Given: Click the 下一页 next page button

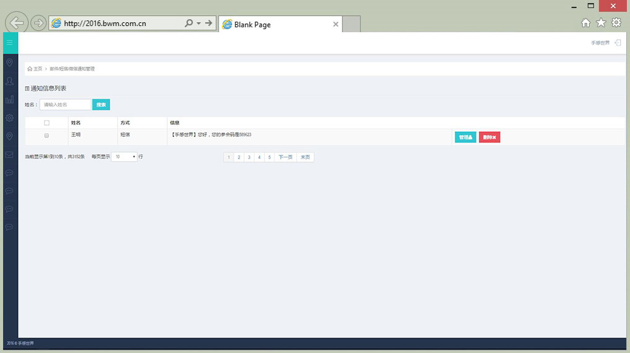Looking at the screenshot, I should [x=286, y=157].
